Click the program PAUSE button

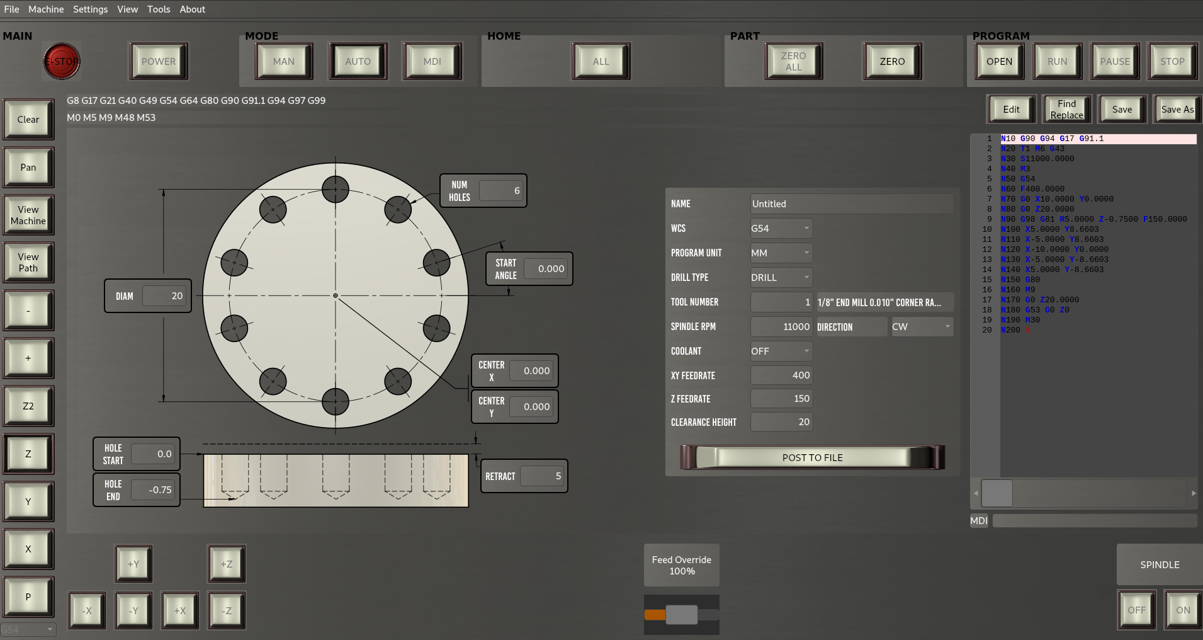[x=1115, y=61]
